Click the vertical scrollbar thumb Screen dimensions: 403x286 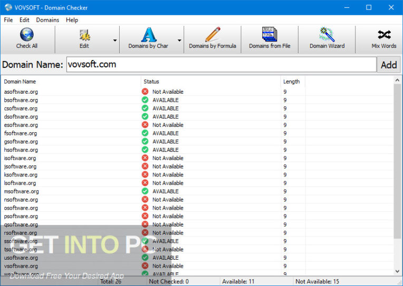(x=397, y=161)
